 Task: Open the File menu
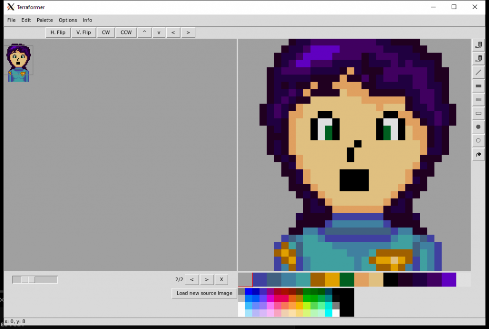click(11, 20)
